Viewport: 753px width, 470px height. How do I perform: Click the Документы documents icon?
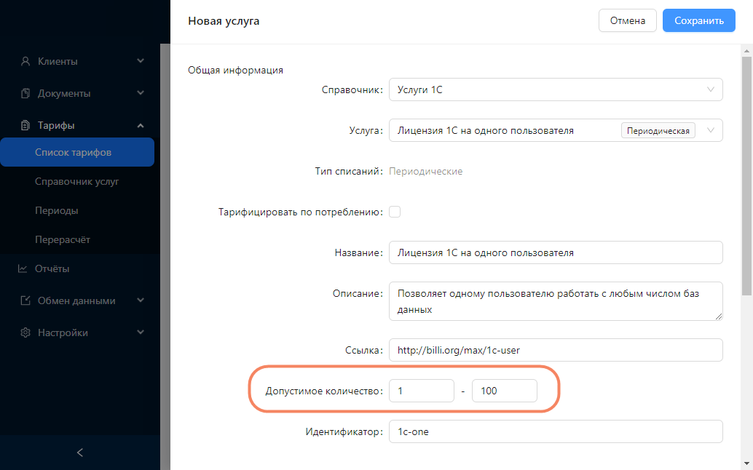[25, 93]
